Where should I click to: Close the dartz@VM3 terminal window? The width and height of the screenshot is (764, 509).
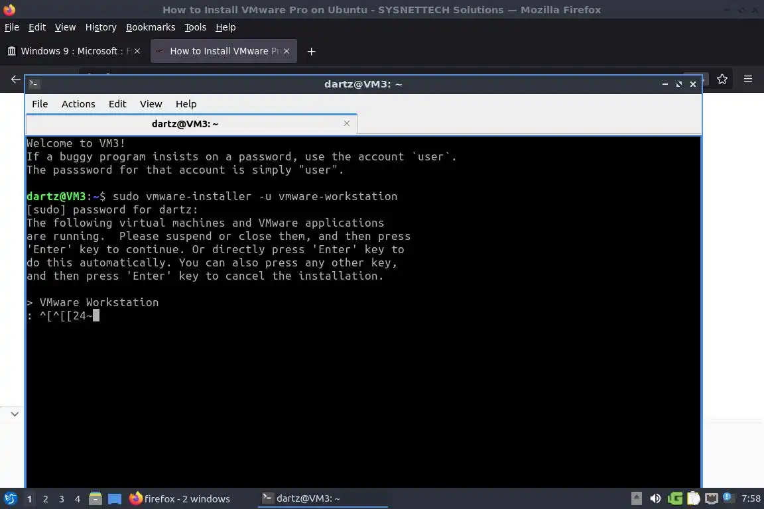[693, 84]
